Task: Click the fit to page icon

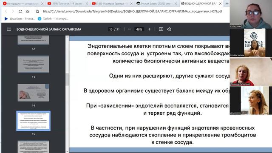Action: (x=161, y=29)
